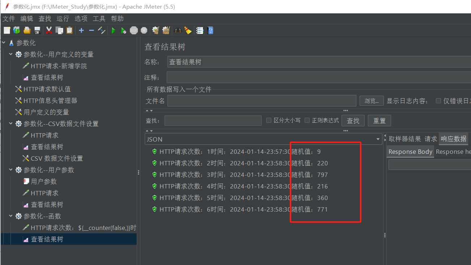This screenshot has width=471, height=265.
Task: Focus the 文件名 filename input field
Action: coord(262,101)
